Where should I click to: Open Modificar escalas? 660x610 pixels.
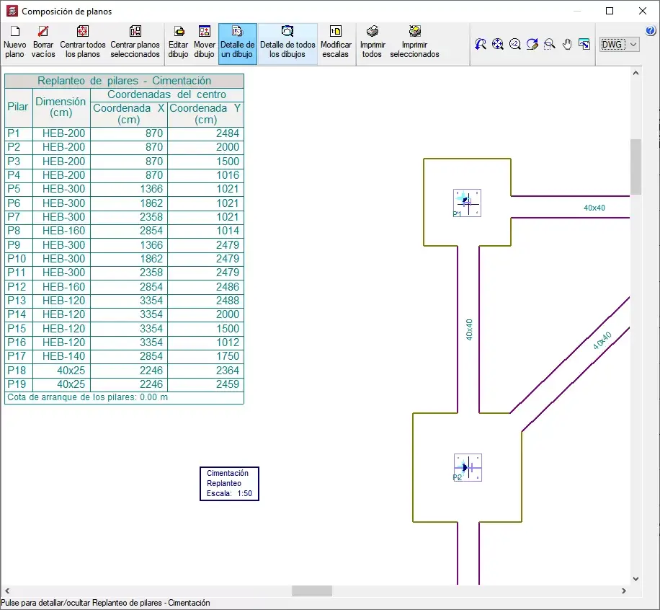(x=336, y=43)
